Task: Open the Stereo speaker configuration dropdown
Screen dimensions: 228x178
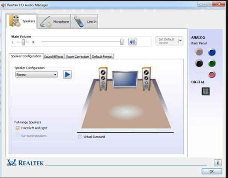Action: pyautogui.click(x=36, y=75)
